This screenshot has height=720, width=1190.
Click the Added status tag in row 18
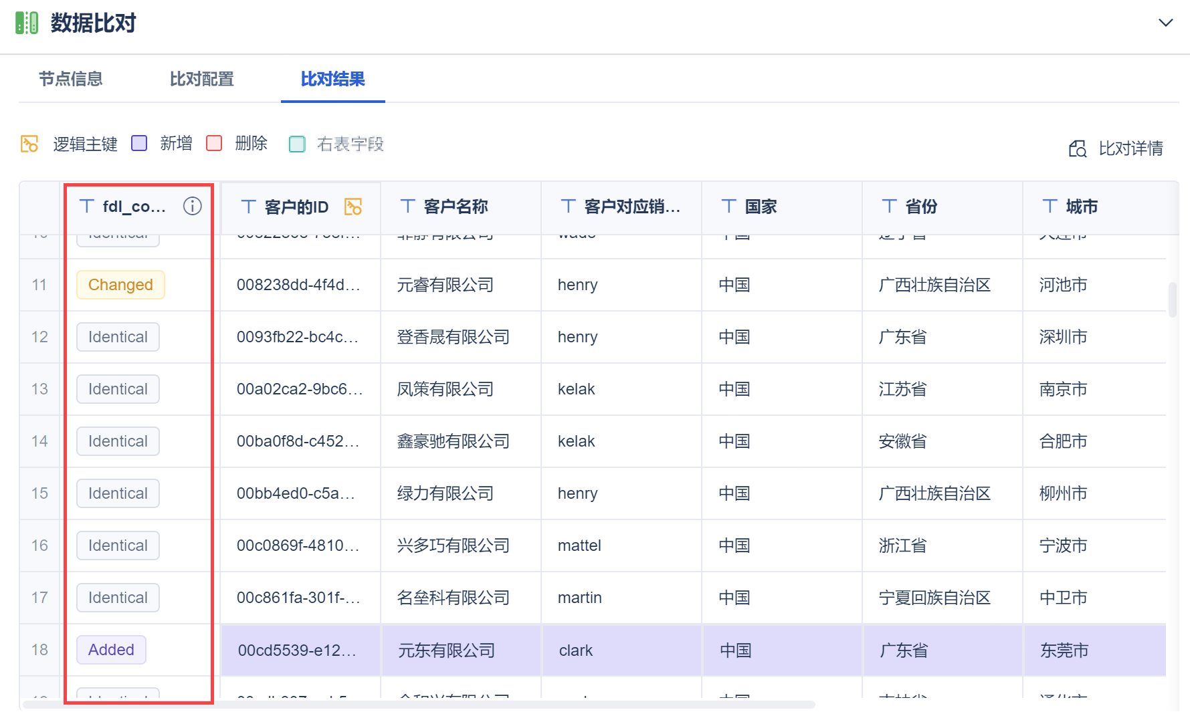click(x=111, y=650)
